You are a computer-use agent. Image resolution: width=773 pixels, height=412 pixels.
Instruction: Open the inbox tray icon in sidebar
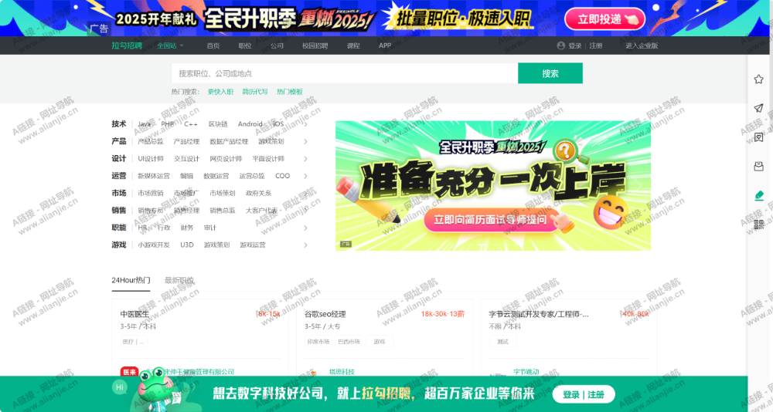click(759, 167)
